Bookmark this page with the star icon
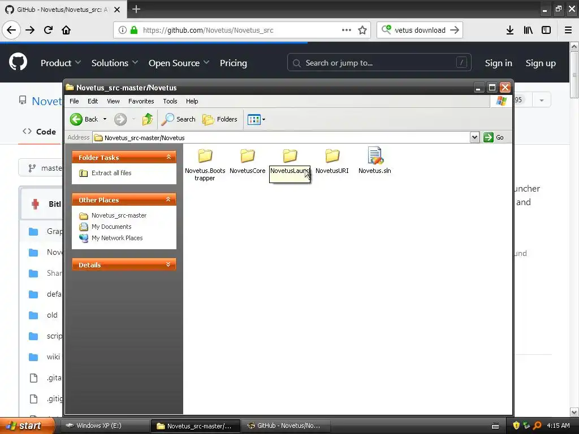 point(362,31)
